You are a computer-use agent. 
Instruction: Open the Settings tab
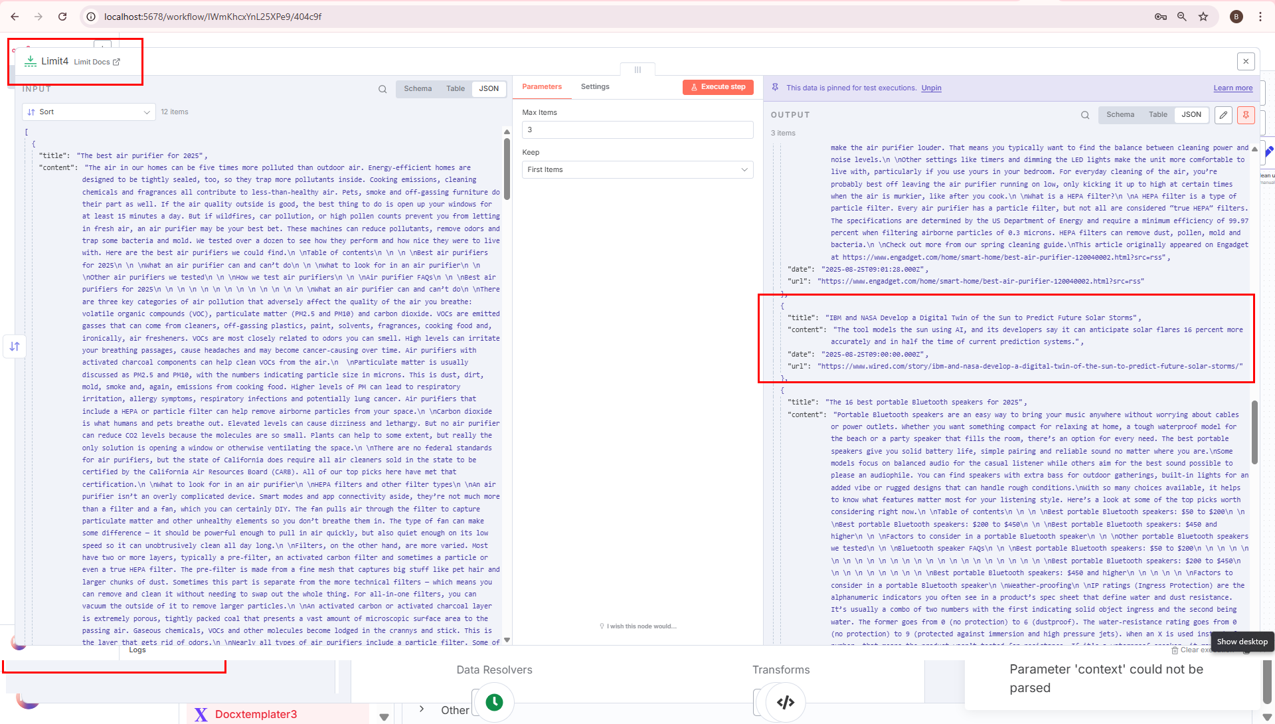(595, 87)
